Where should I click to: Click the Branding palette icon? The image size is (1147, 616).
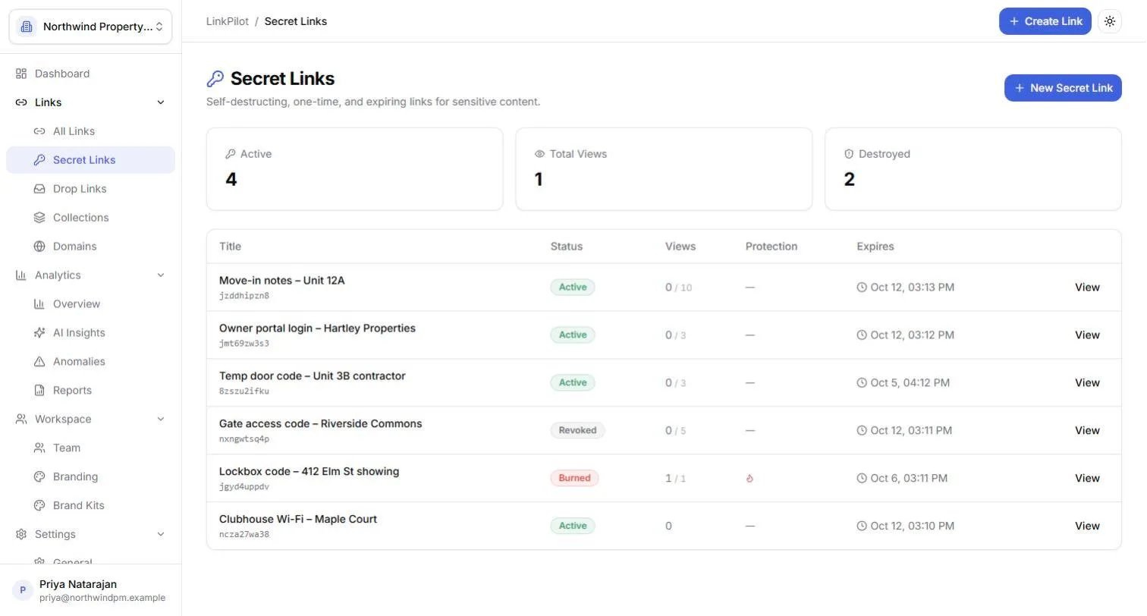[39, 477]
